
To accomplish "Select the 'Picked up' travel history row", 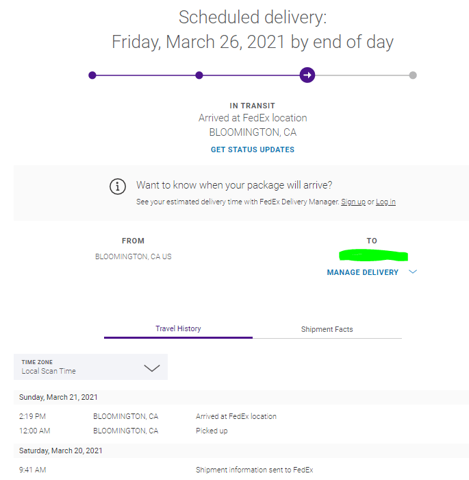I will click(x=212, y=431).
